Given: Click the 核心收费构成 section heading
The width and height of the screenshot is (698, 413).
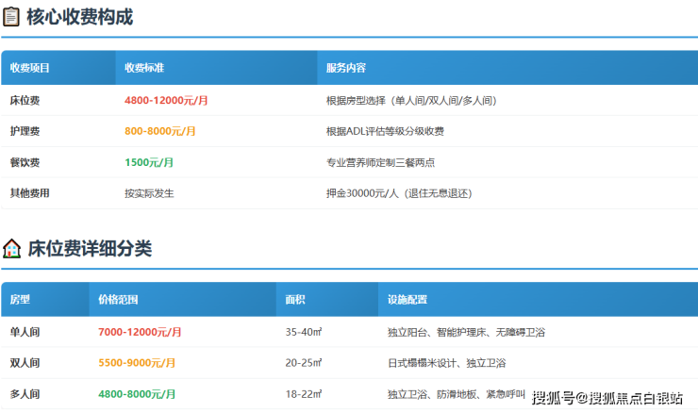Looking at the screenshot, I should click(x=80, y=17).
